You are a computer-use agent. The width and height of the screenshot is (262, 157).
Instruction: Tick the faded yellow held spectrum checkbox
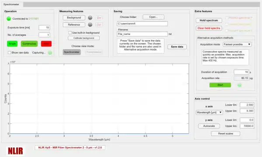[x=227, y=24]
